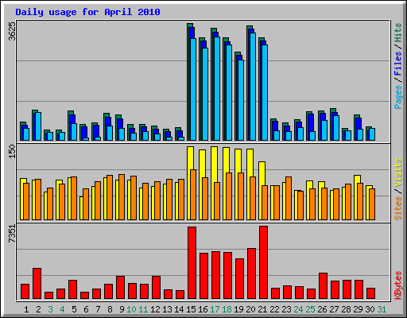407x318 pixels.
Task: Click day label 15 on the x-axis
Action: click(191, 309)
